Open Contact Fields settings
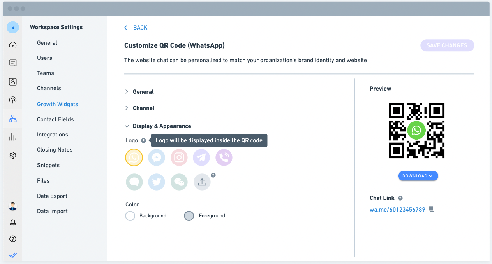Image resolution: width=492 pixels, height=264 pixels. tap(55, 119)
